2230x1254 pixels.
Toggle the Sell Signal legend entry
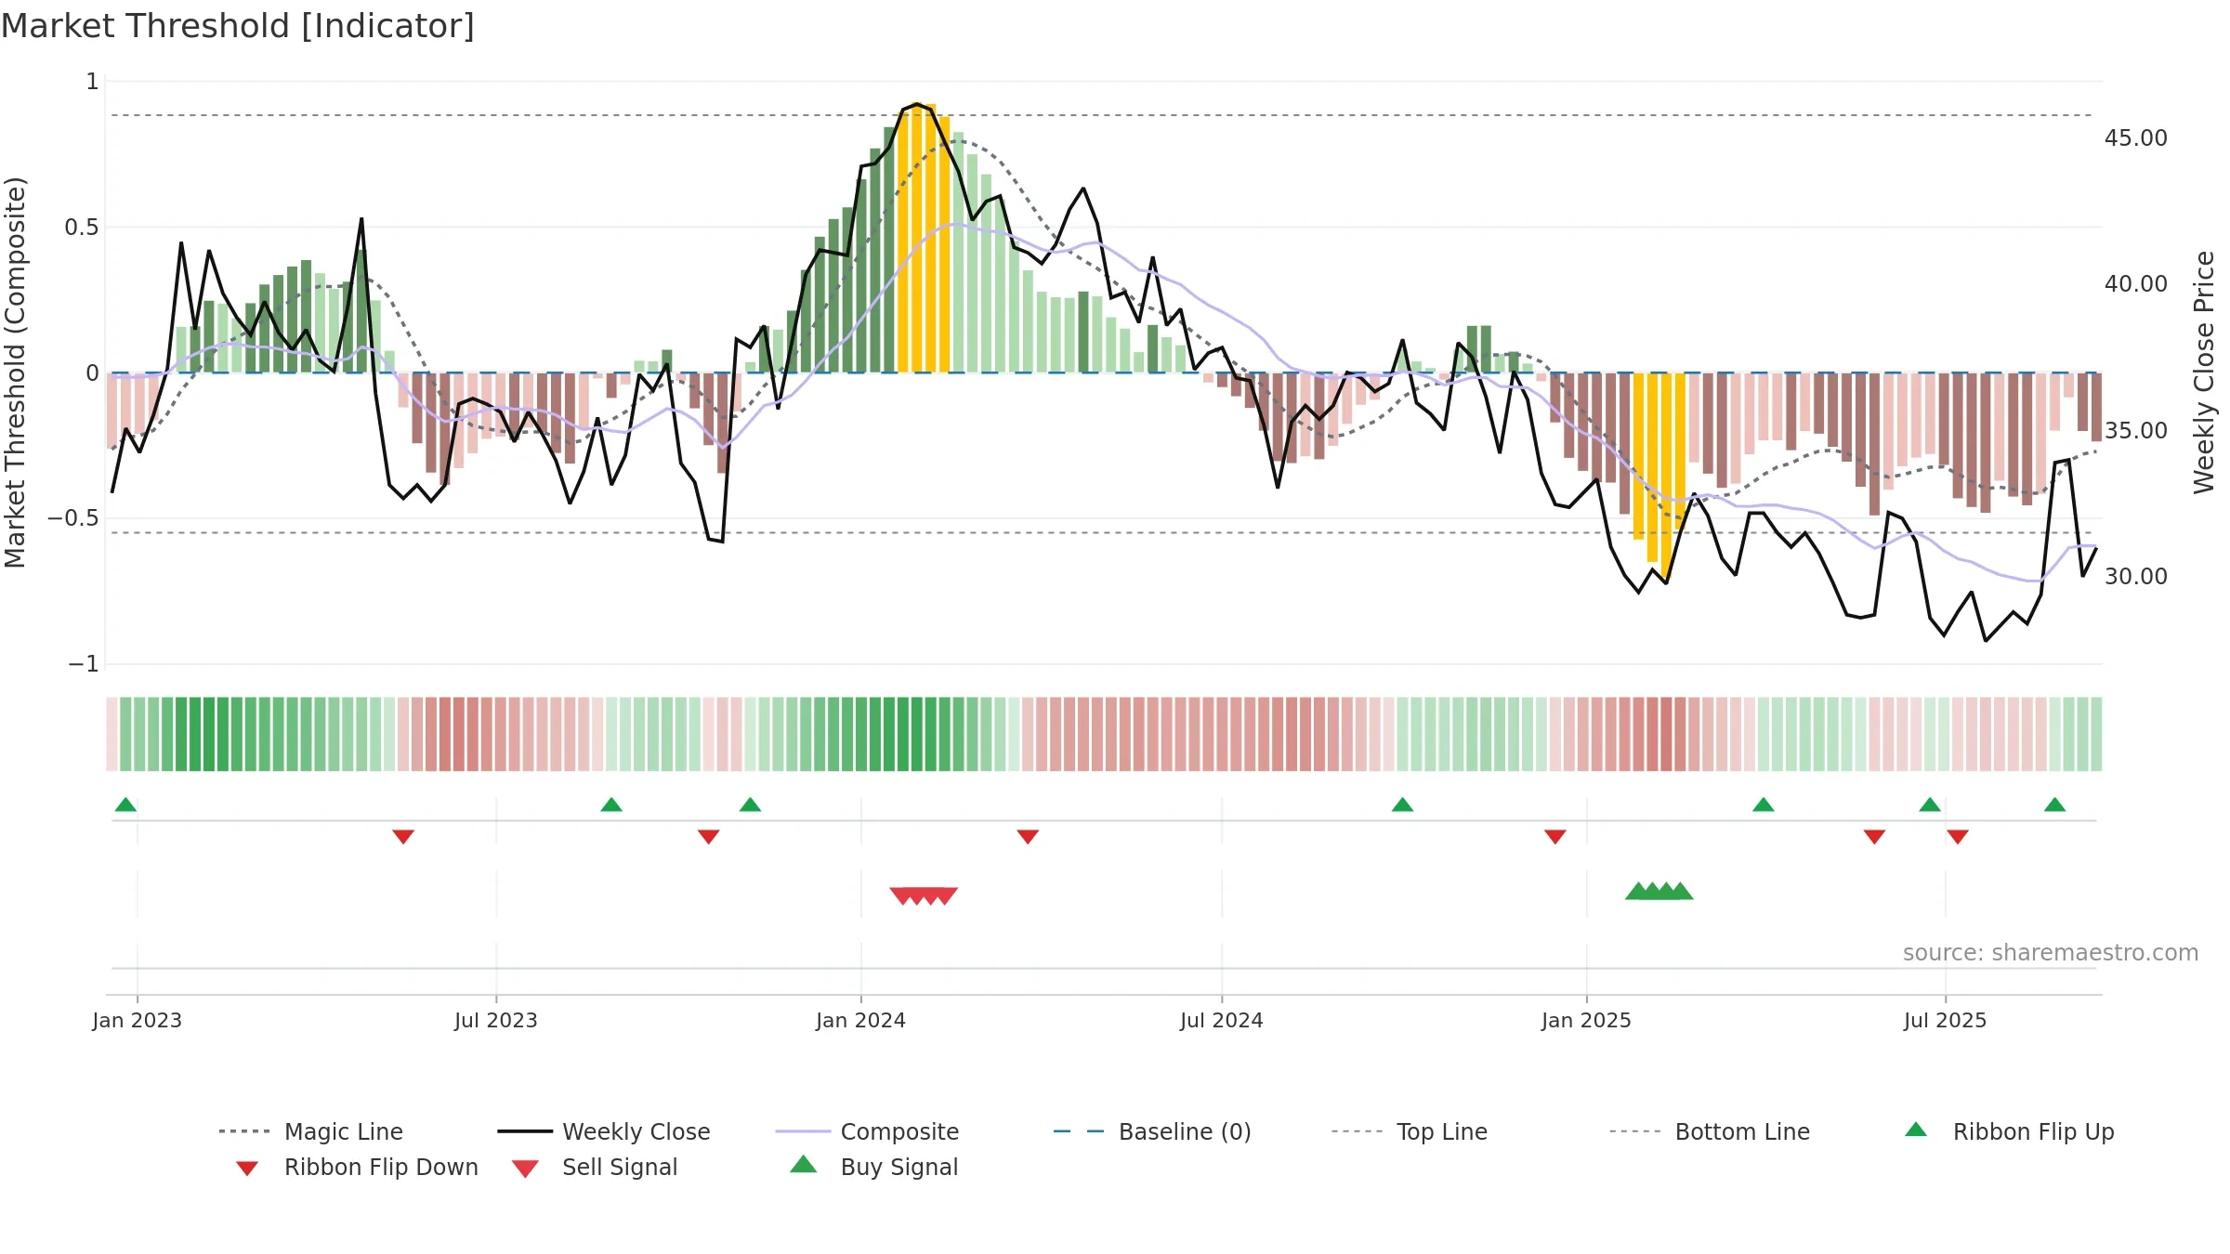coord(595,1167)
